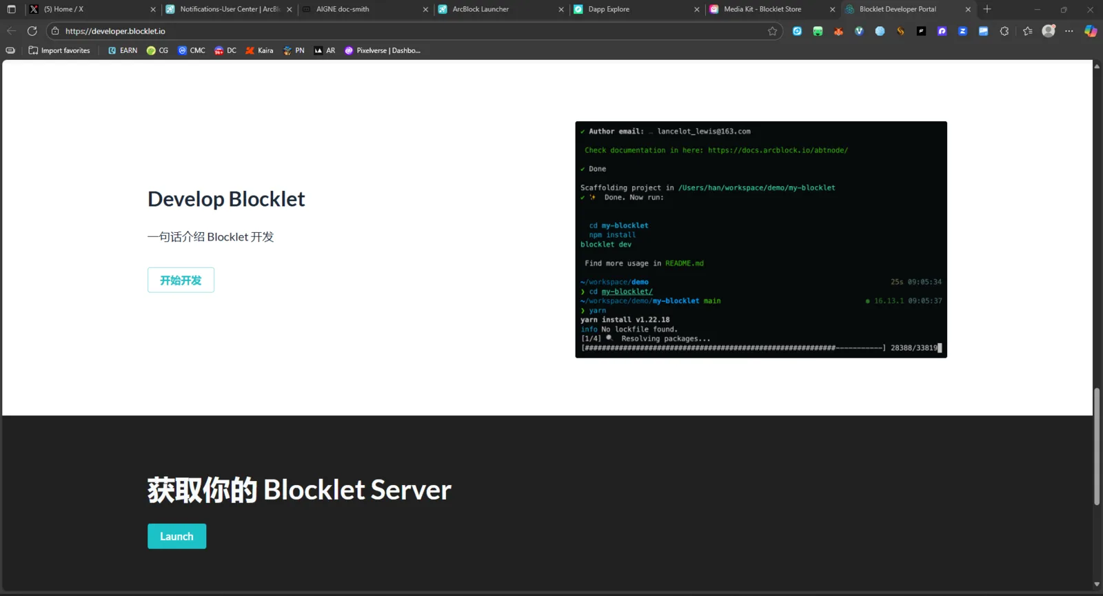Open the purple arc extension icon
The image size is (1103, 596).
click(942, 31)
